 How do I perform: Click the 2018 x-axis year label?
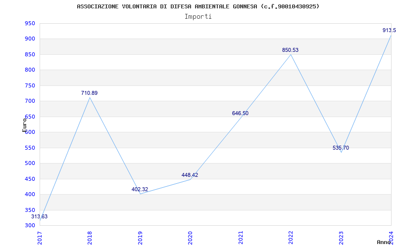click(x=90, y=238)
